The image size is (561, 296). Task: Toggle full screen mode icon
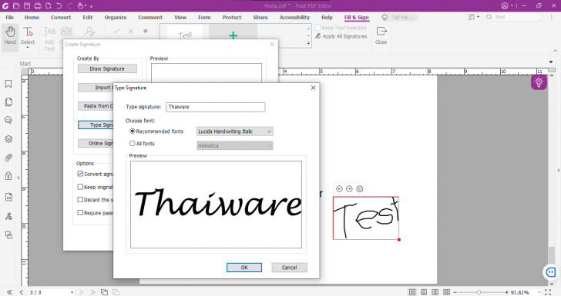coord(548,292)
